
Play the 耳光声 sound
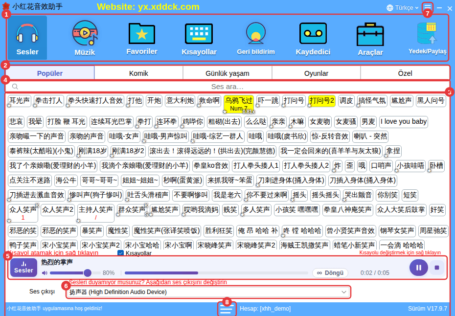(20, 101)
